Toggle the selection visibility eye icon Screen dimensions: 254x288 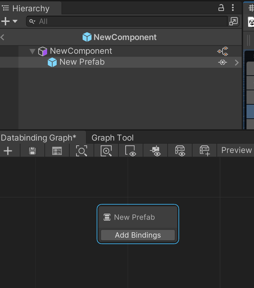(131, 151)
